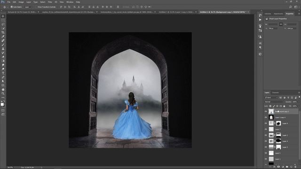This screenshot has height=169, width=301.
Task: Click the zoom percentage field in status bar
Action: pyautogui.click(x=10, y=168)
